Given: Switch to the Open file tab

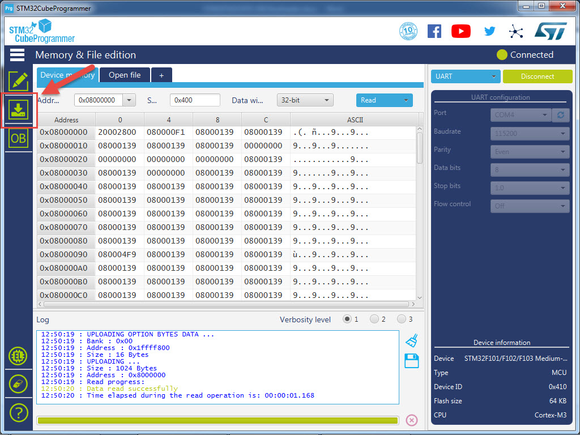Looking at the screenshot, I should [124, 74].
